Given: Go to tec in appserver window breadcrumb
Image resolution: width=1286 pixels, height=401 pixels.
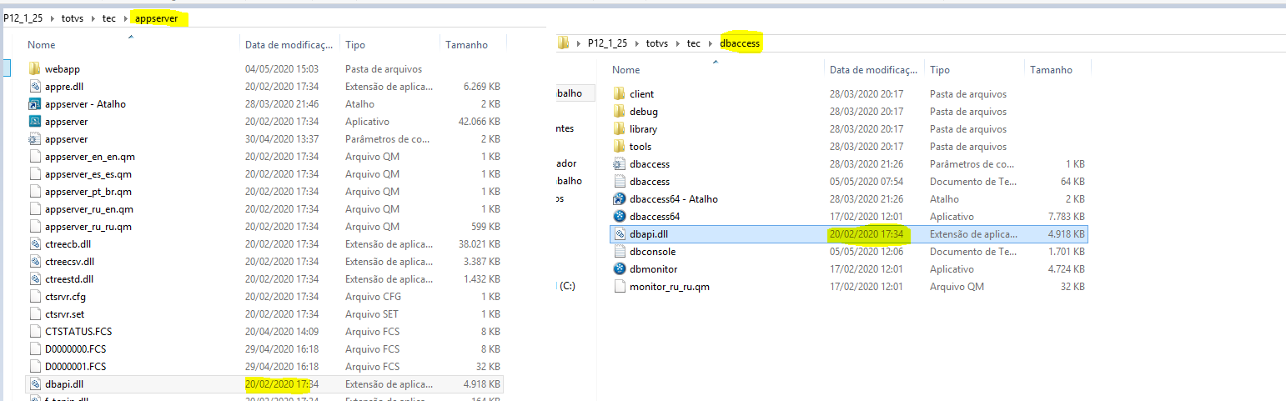Looking at the screenshot, I should [109, 18].
